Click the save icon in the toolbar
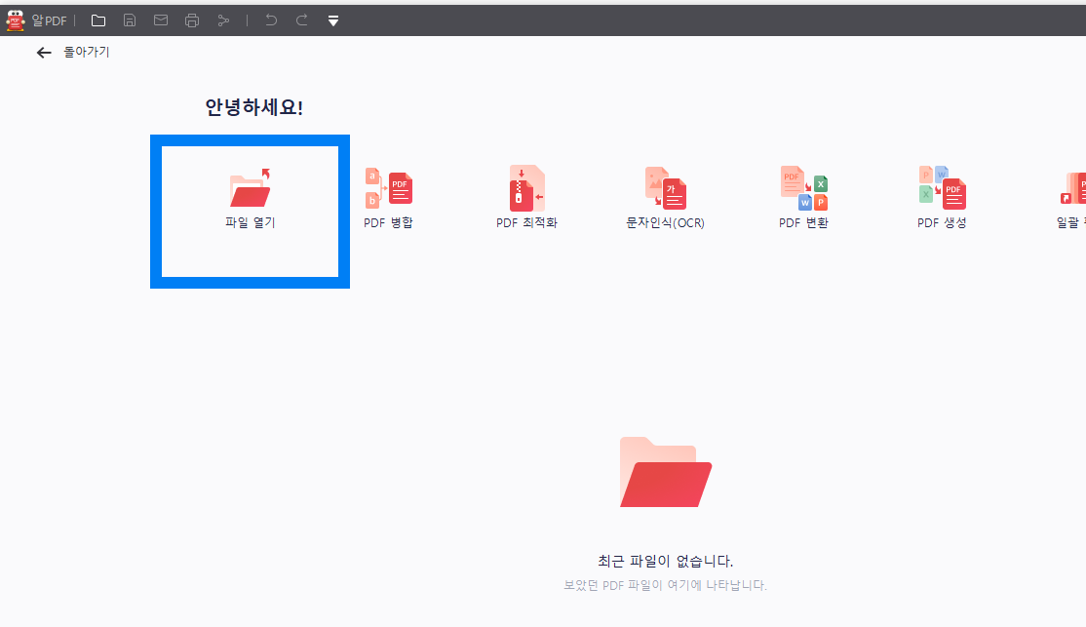 [x=130, y=20]
